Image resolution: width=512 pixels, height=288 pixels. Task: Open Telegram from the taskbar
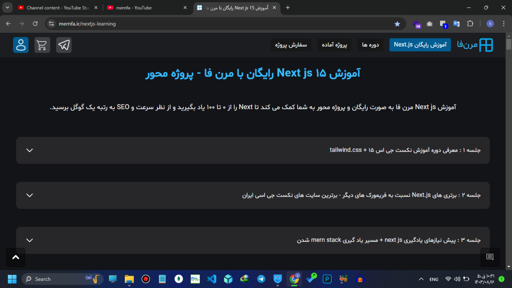point(261,279)
